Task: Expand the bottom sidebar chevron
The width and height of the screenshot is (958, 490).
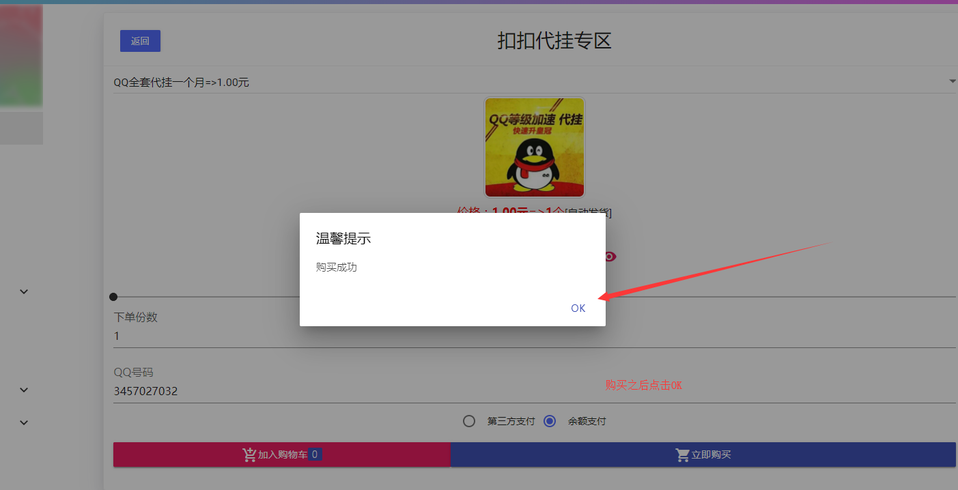Action: point(24,422)
